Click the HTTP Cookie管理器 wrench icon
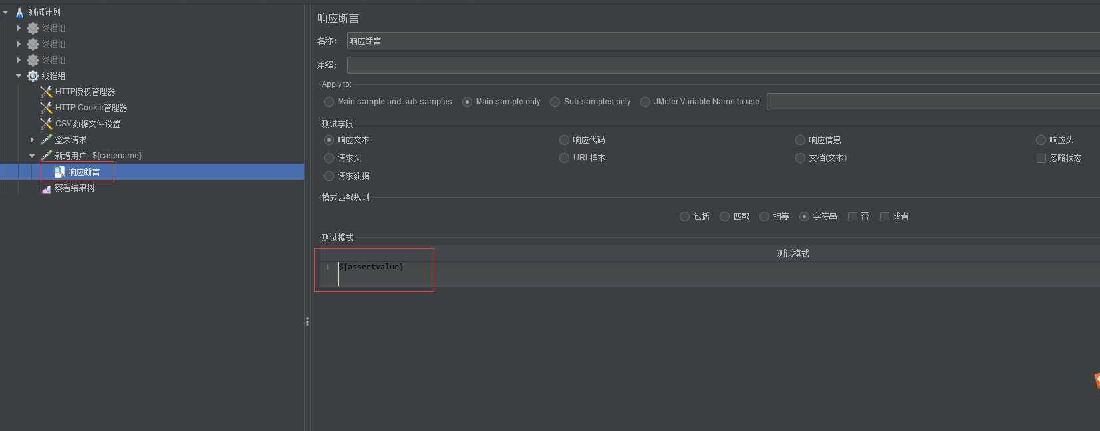Screen dimensions: 1100x431 (46, 108)
